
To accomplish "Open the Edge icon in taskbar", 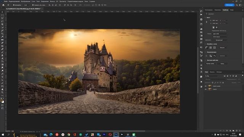I will [x=51, y=134].
